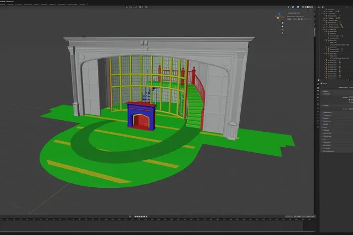The image size is (353, 235).
Task: Click the blue Z axis on navigation gizmo
Action: (279, 14)
